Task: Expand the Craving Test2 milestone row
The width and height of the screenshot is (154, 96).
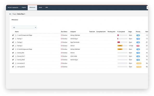Action: [16, 60]
